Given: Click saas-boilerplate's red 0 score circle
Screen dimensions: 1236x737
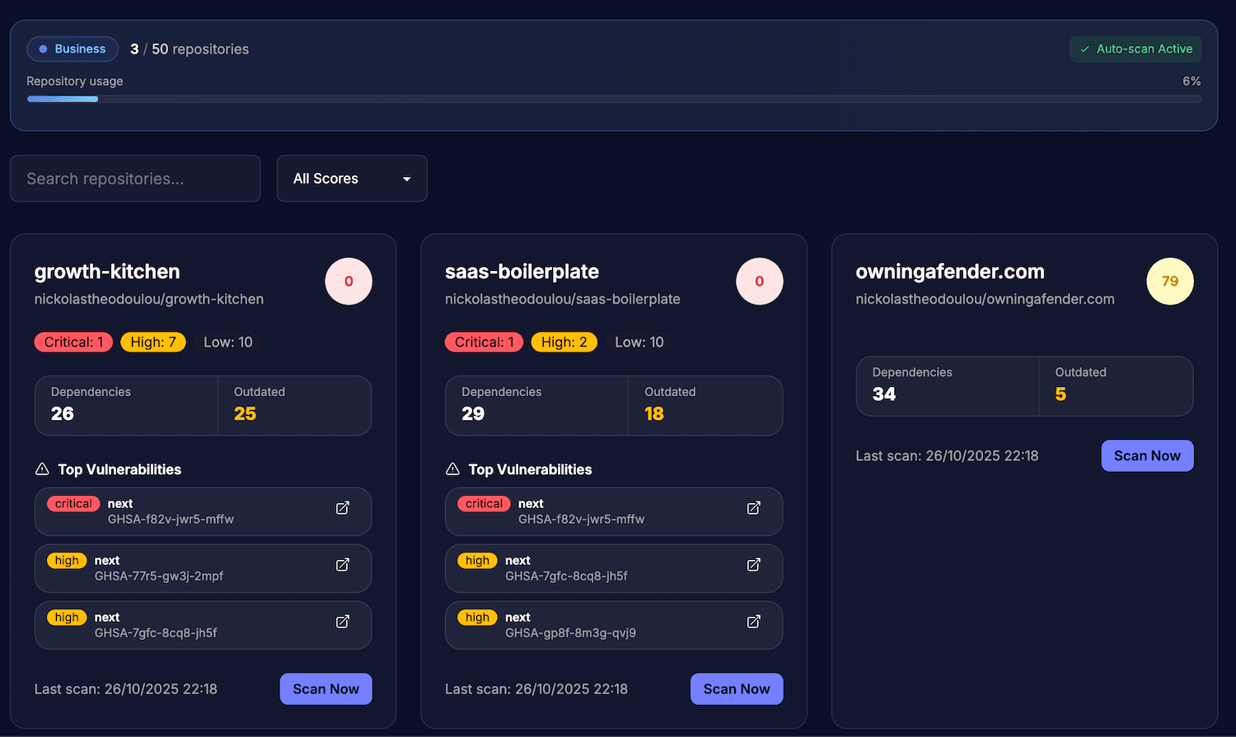Looking at the screenshot, I should tap(759, 281).
